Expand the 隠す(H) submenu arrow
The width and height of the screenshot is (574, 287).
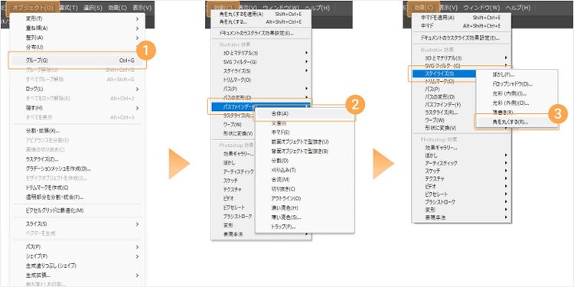point(137,108)
